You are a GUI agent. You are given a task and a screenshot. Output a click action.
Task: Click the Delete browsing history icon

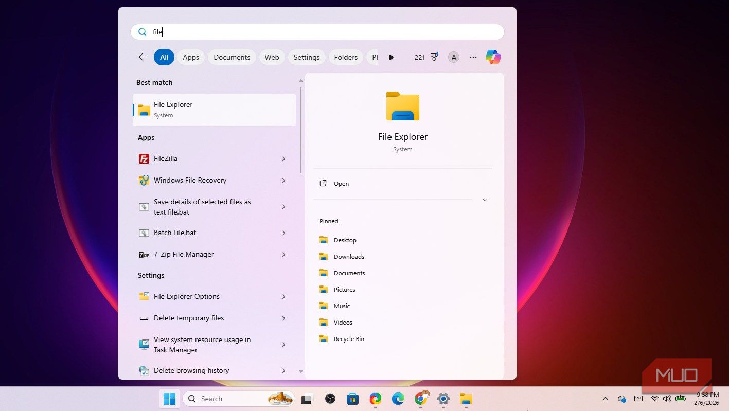click(x=144, y=371)
